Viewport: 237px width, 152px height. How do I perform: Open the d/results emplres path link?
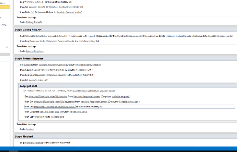(48, 96)
